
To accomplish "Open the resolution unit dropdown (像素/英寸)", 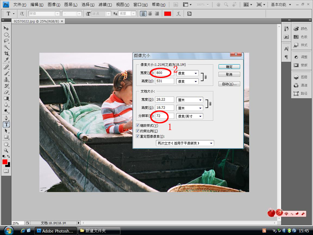I will pyautogui.click(x=189, y=116).
